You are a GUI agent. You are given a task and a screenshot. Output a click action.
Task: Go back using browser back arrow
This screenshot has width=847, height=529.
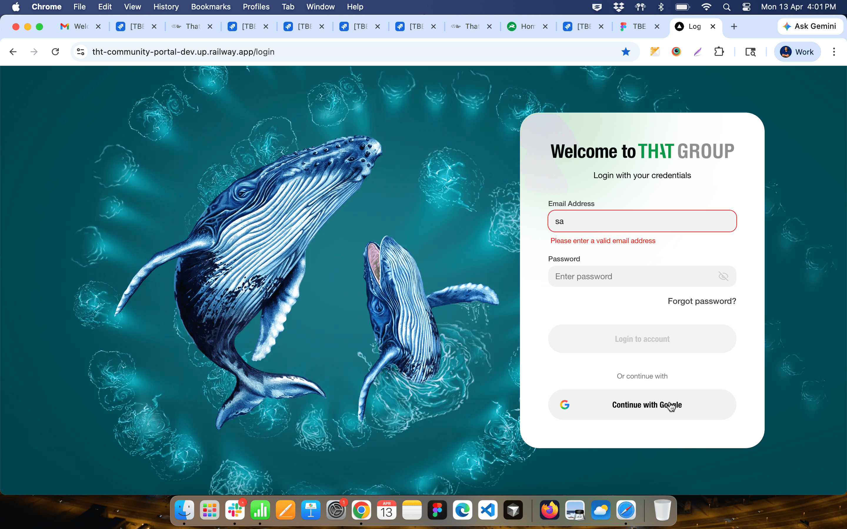tap(13, 52)
